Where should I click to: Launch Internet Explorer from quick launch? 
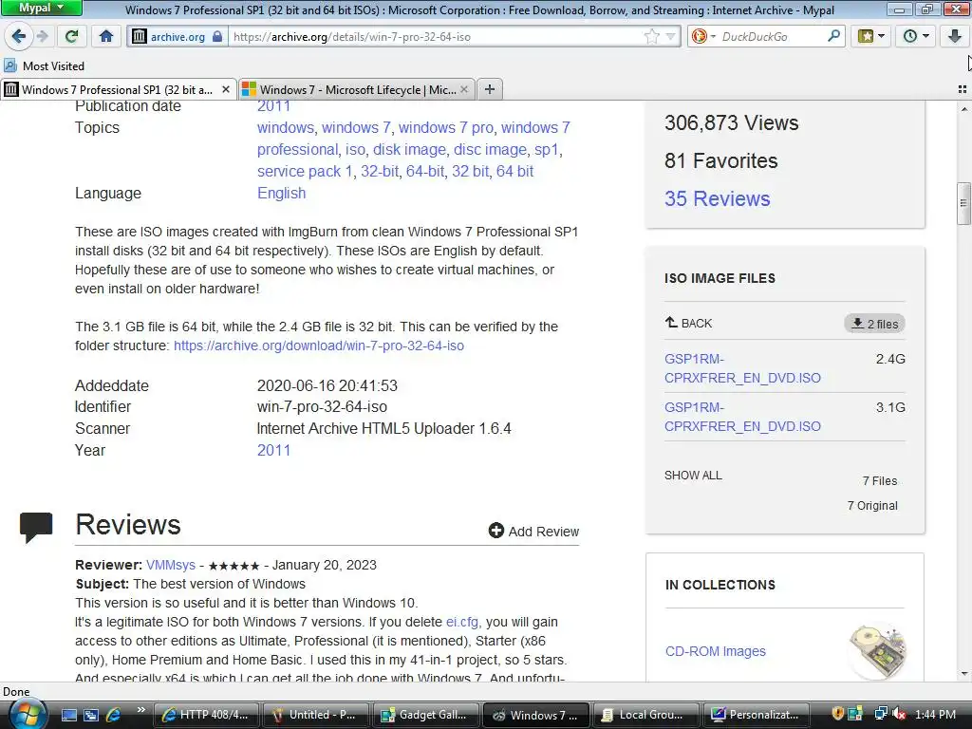point(114,715)
